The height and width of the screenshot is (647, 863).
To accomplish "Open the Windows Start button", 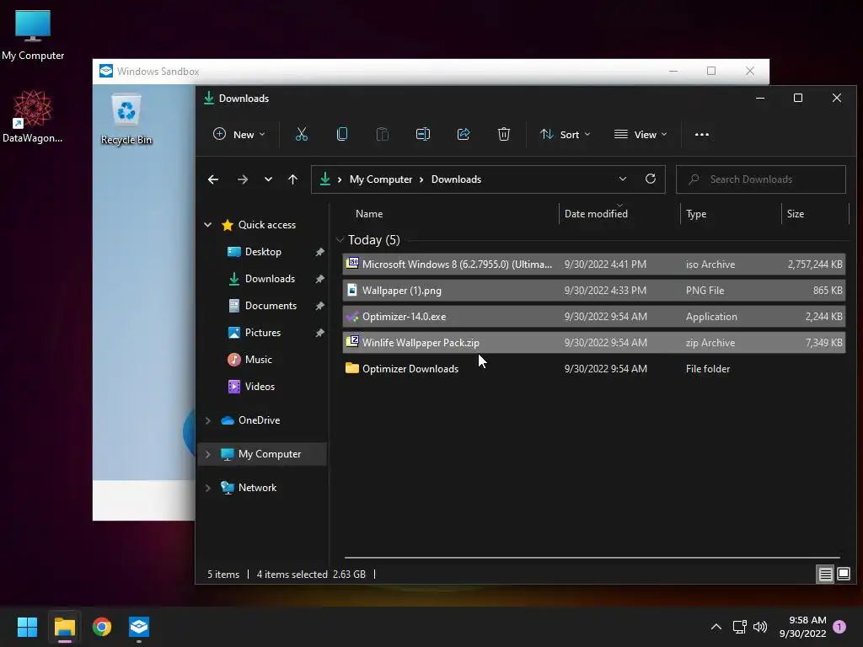I will click(x=27, y=627).
